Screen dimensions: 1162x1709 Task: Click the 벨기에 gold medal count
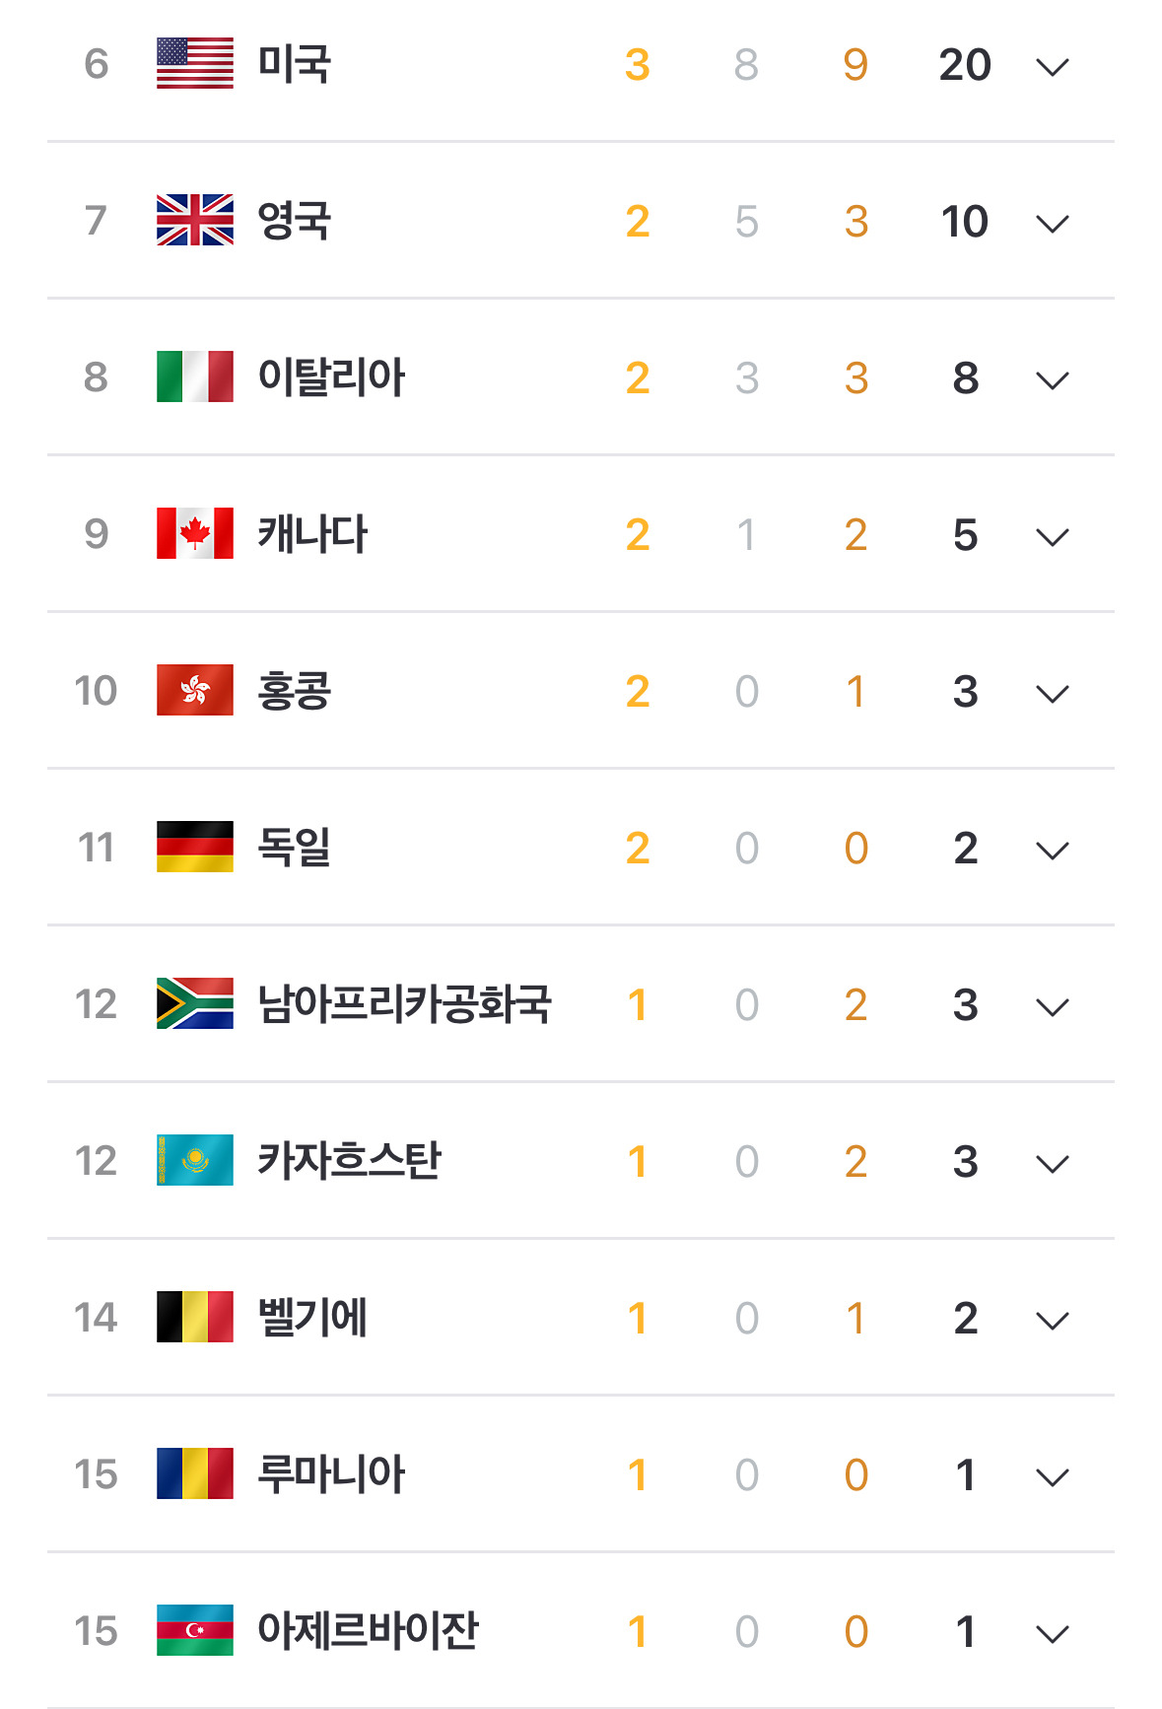coord(638,1319)
